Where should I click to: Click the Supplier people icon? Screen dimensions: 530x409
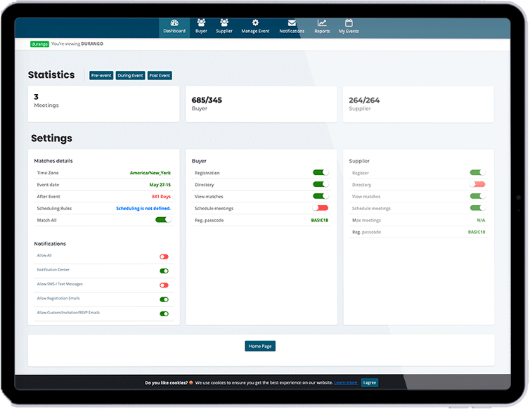pos(224,22)
